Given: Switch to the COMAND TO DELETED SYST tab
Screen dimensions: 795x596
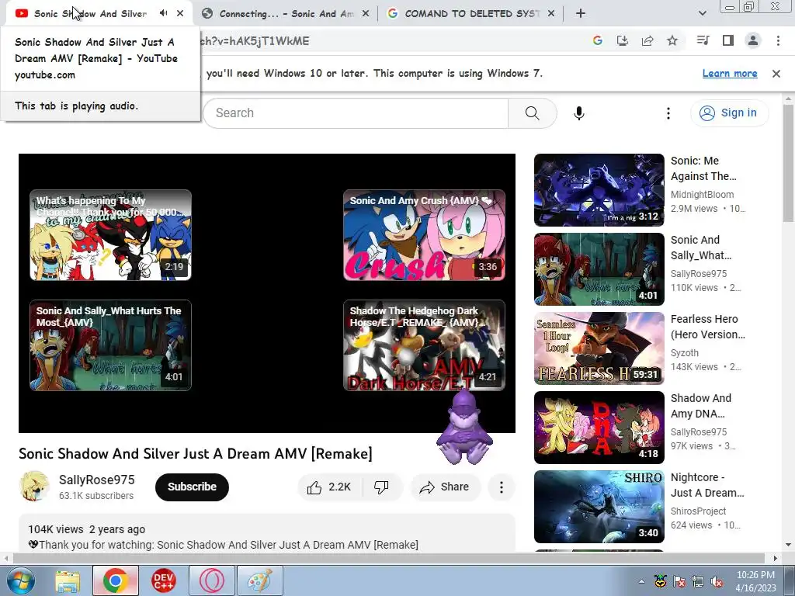Looking at the screenshot, I should (470, 14).
